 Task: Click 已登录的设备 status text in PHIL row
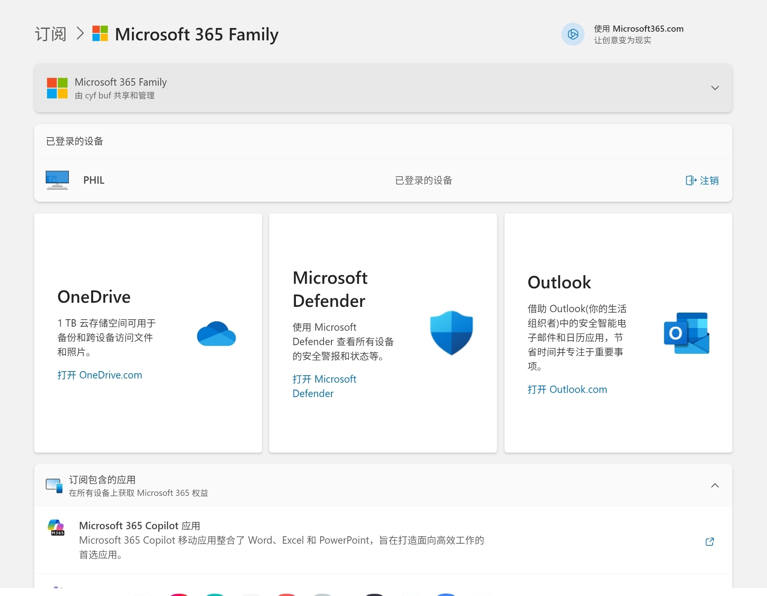tap(424, 180)
